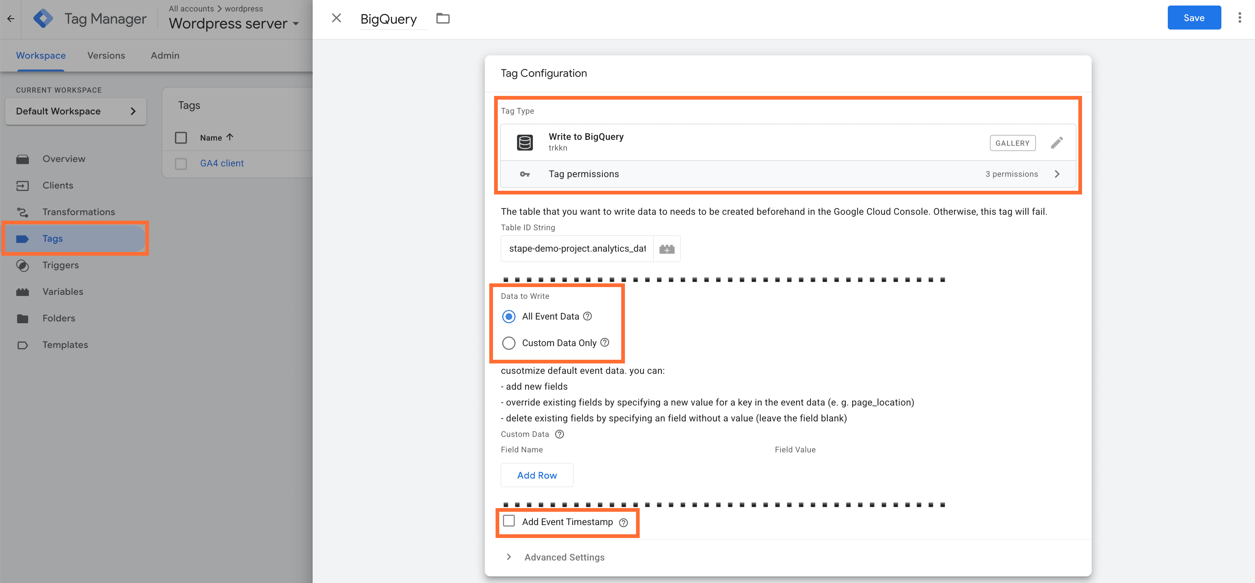Open help for All Event Data option
1255x583 pixels.
(588, 316)
